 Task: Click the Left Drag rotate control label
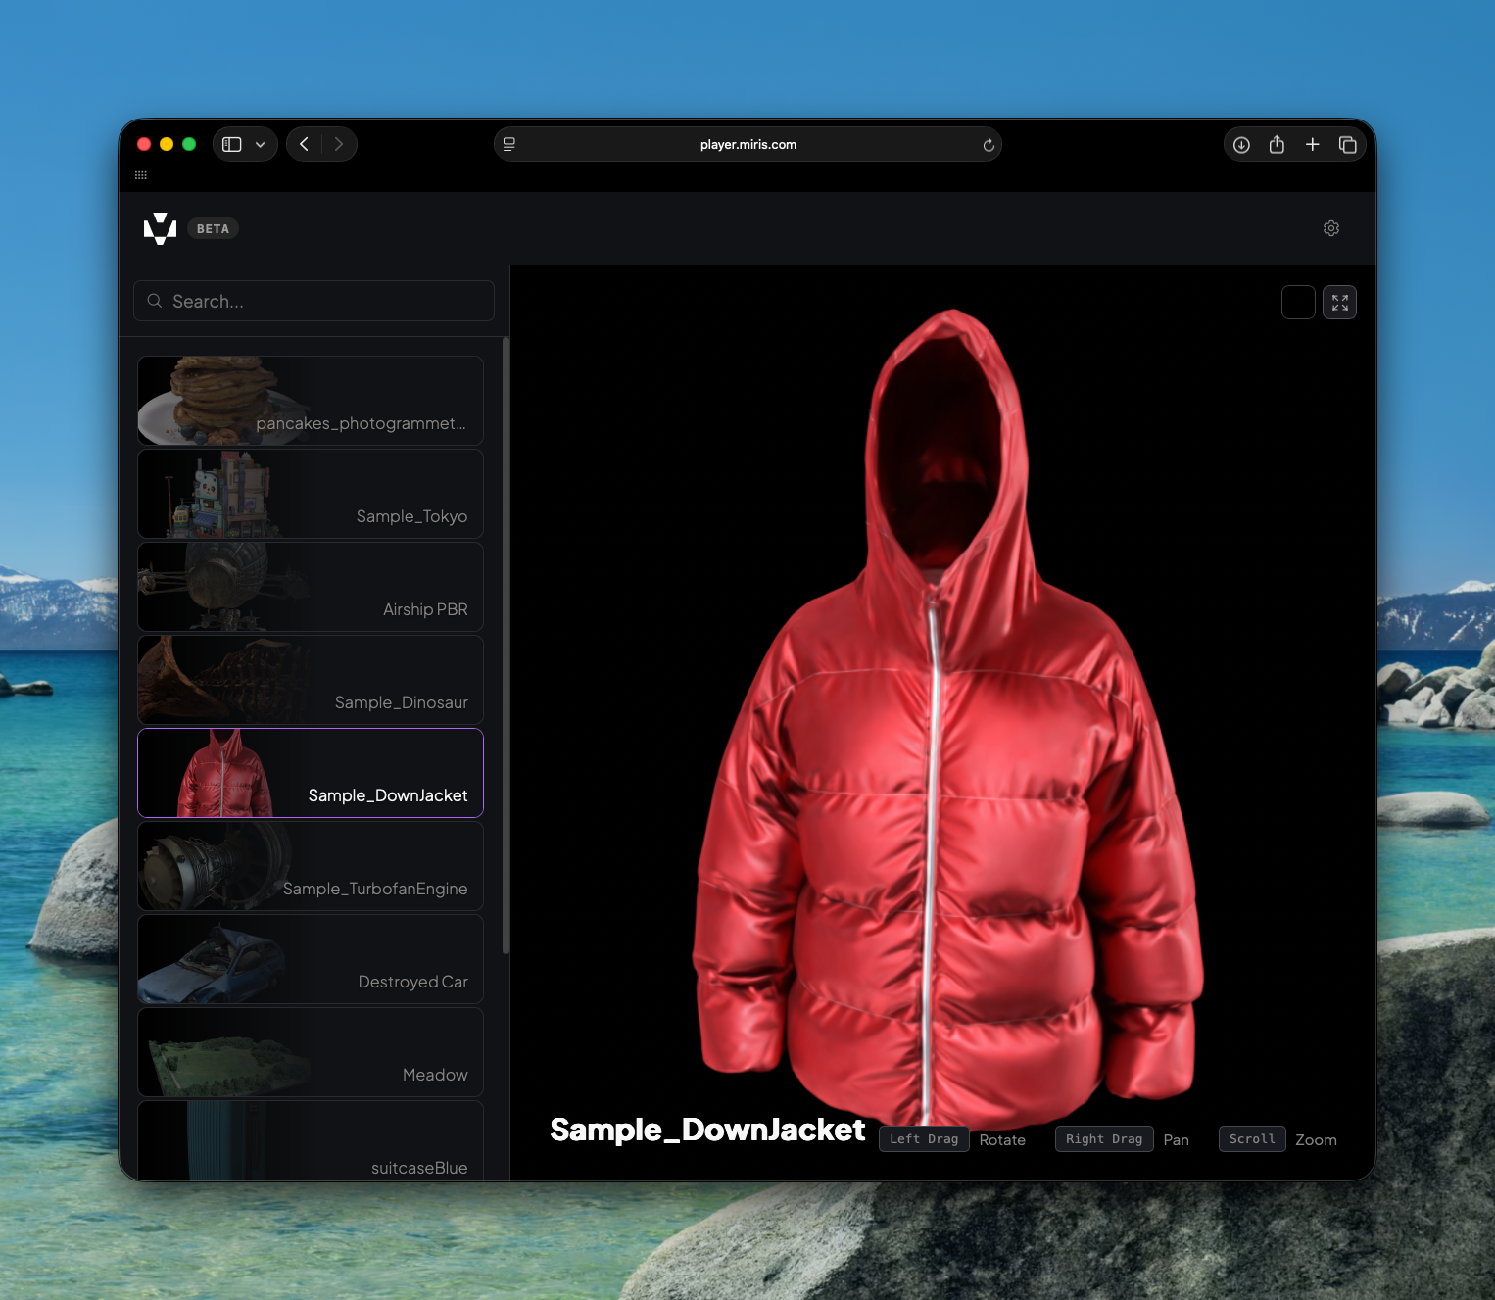pos(923,1138)
